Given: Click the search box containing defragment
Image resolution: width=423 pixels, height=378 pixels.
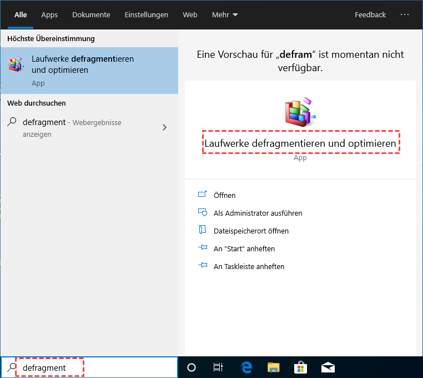Looking at the screenshot, I should tap(89, 367).
